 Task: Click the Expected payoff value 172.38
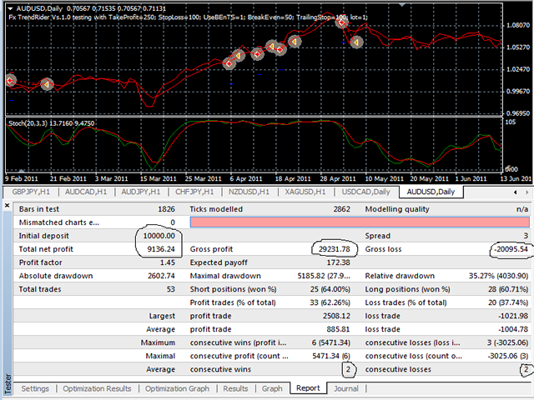pos(338,262)
